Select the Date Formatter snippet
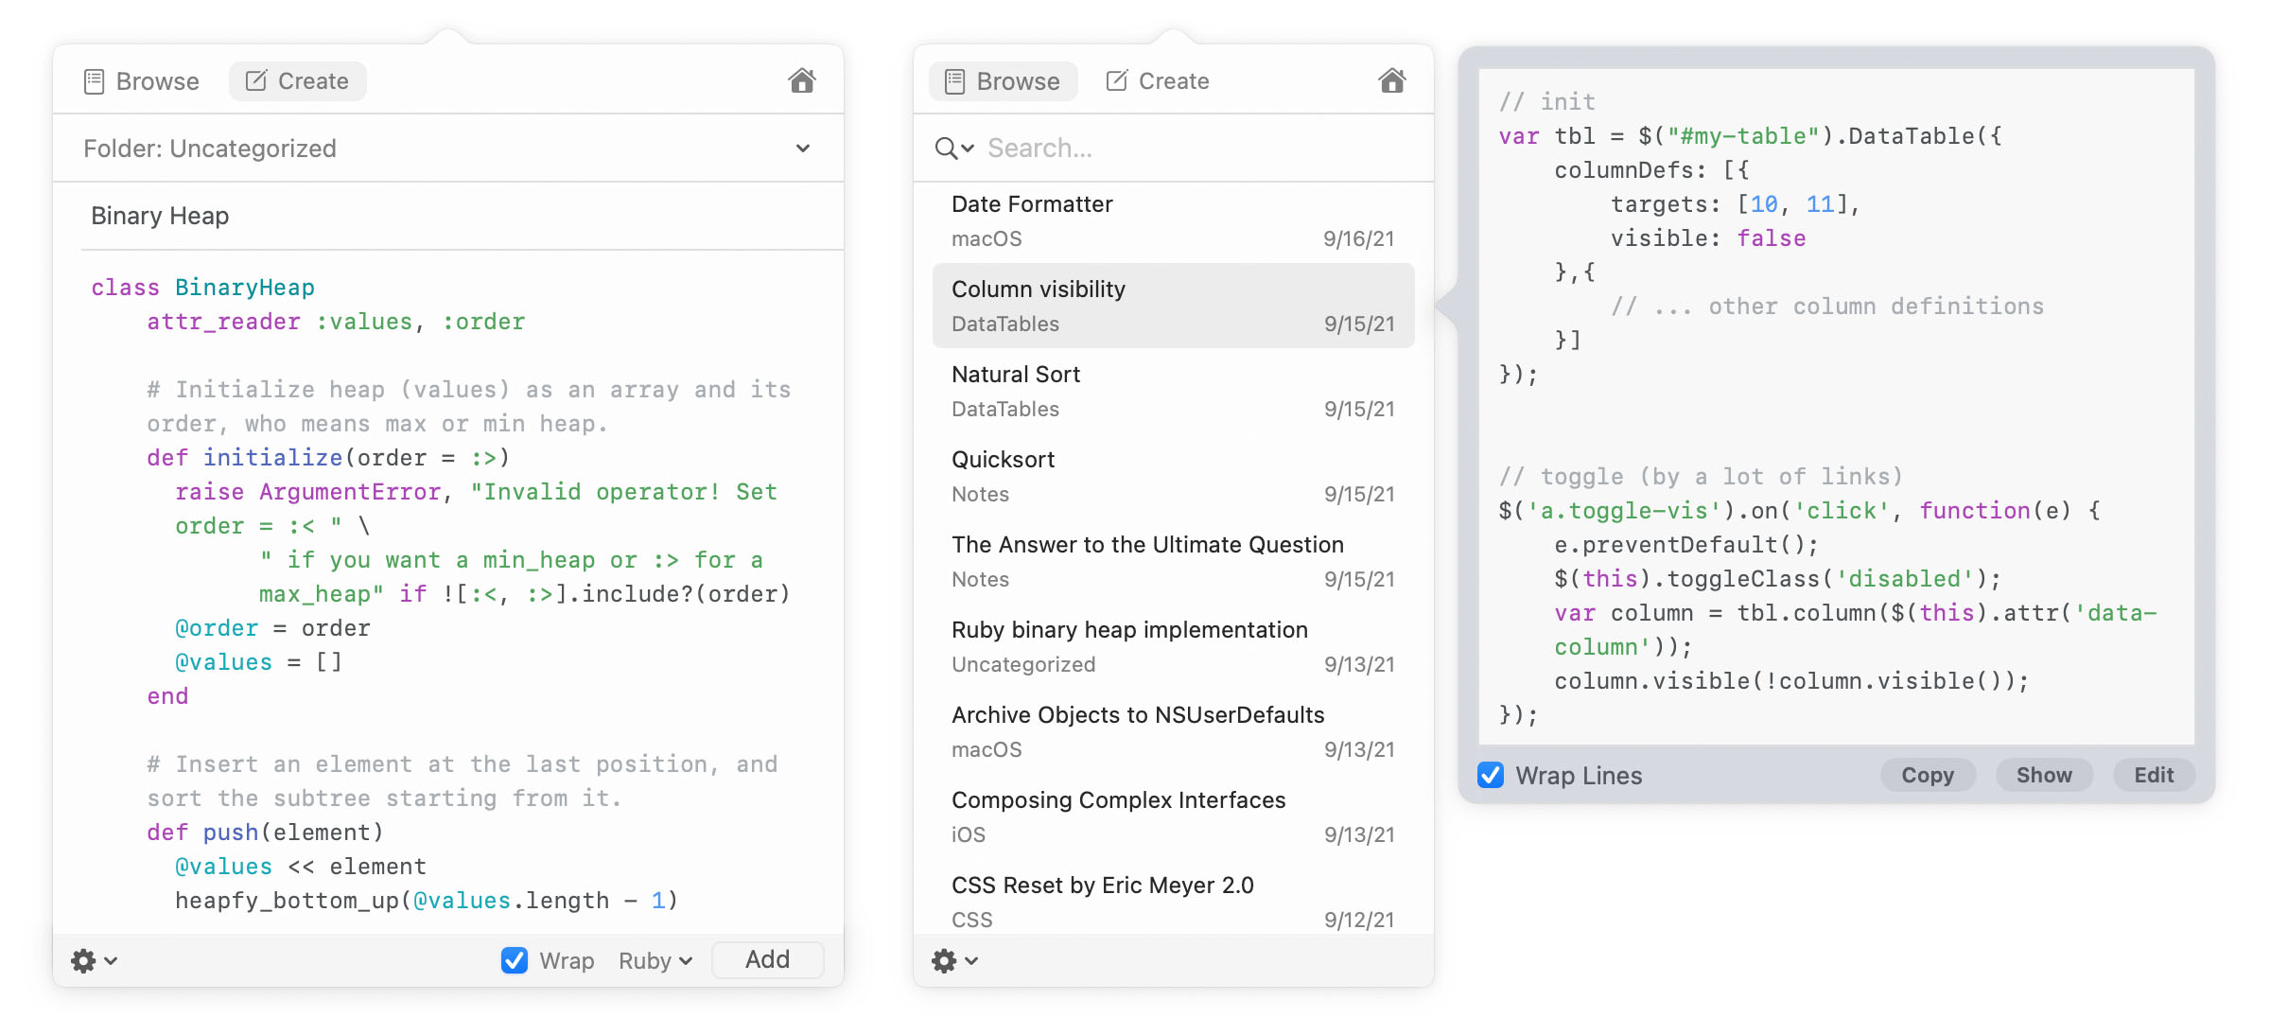The height and width of the screenshot is (1035, 2270). pyautogui.click(x=1173, y=221)
